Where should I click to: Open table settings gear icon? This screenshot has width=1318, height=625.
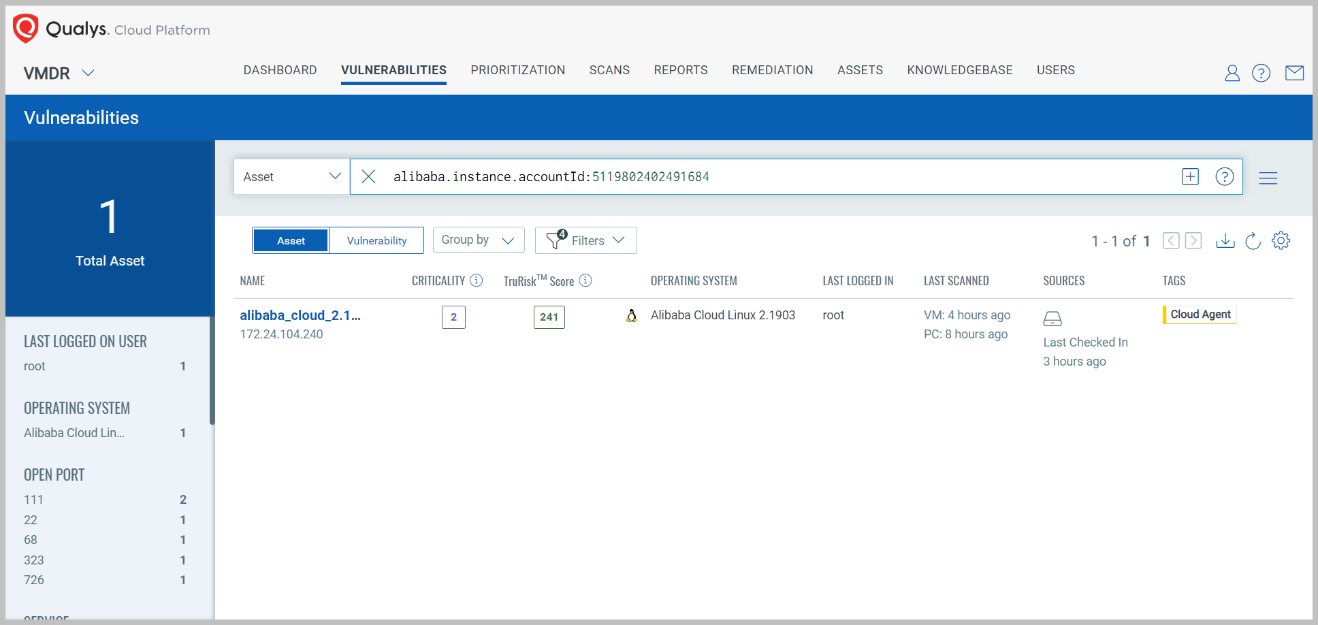point(1281,240)
